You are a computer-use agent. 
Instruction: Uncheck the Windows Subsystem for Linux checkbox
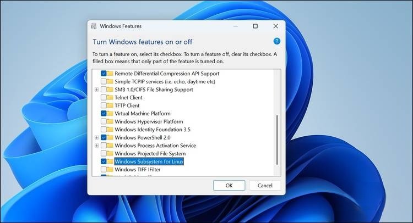[104, 162]
